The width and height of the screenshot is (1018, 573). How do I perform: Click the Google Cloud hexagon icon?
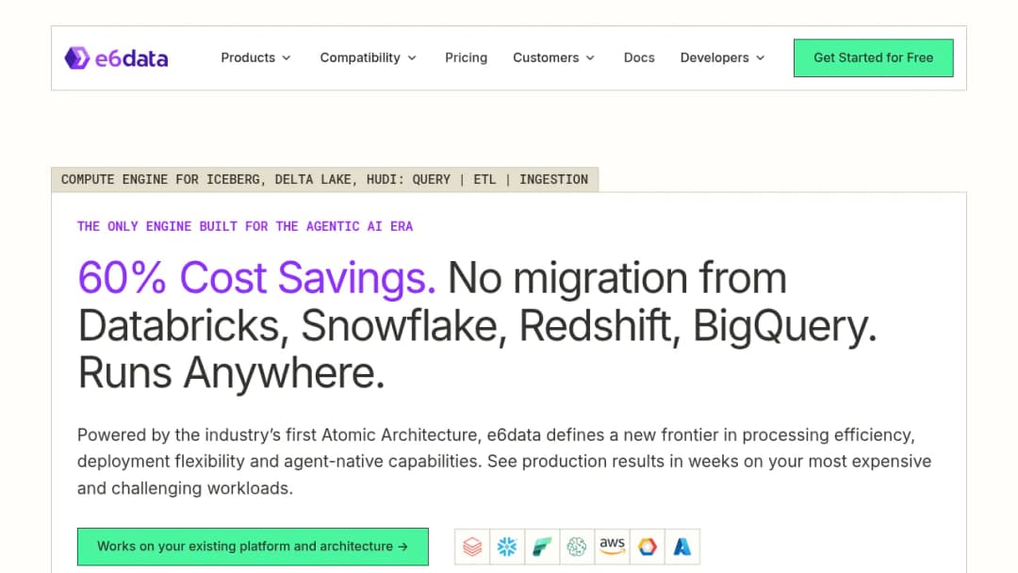tap(647, 547)
